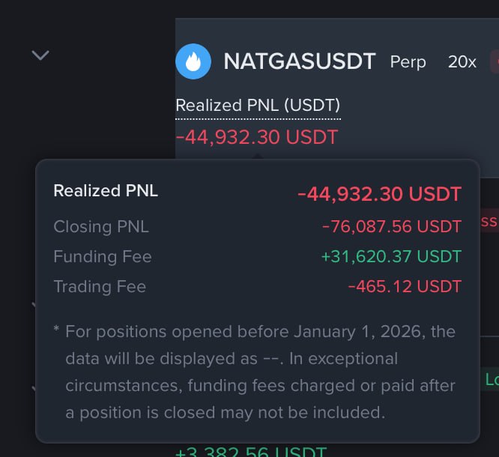499x457 pixels.
Task: Click the NATGASUSDT flame icon
Action: point(193,61)
